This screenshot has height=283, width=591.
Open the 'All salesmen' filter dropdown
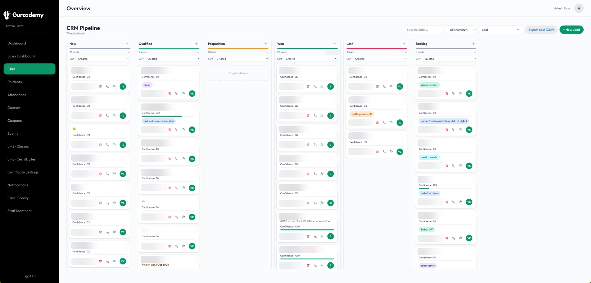tap(461, 30)
